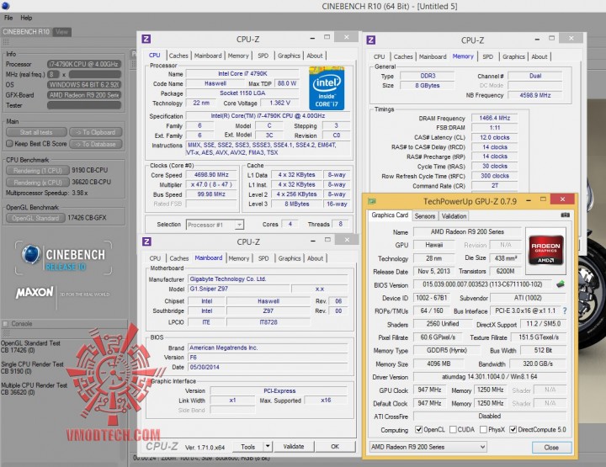Click the Multiplier value x 47.0
This screenshot has width=606, height=467.
point(211,184)
